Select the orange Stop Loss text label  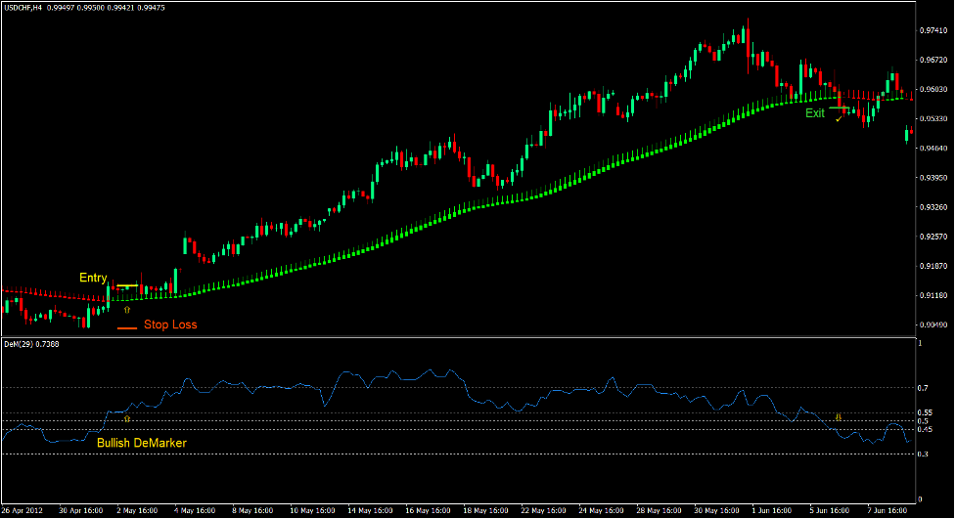(170, 324)
